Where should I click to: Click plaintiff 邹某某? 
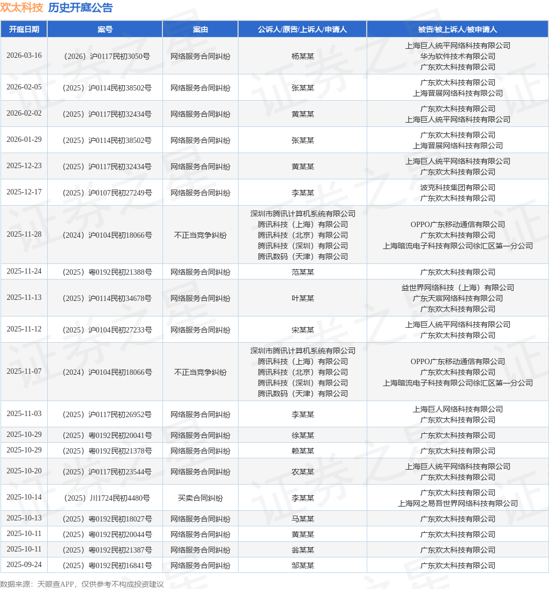point(303,565)
